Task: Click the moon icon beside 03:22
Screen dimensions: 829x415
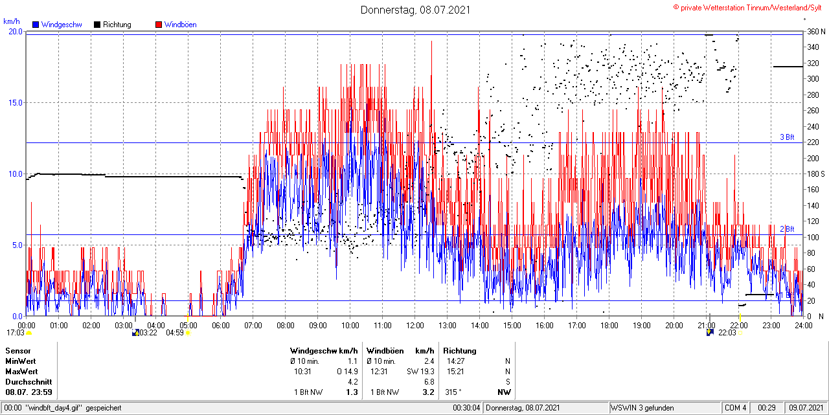Action: [135, 333]
